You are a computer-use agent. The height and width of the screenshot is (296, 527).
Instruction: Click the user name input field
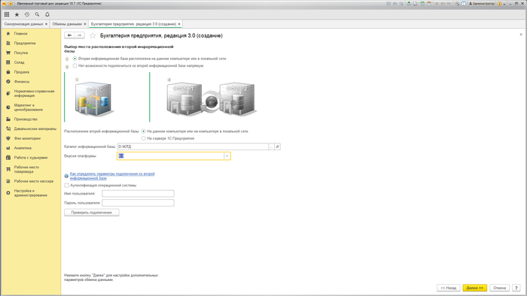point(138,193)
